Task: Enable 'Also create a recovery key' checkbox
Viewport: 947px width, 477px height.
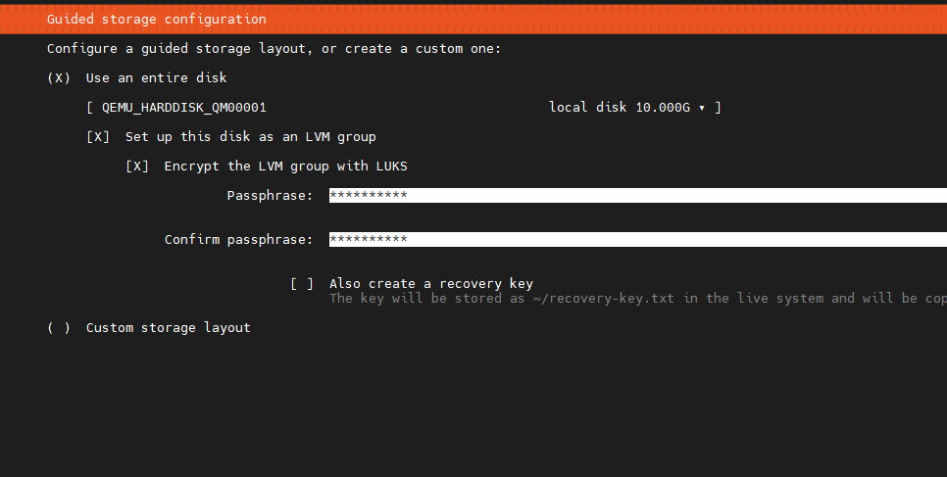Action: tap(302, 283)
